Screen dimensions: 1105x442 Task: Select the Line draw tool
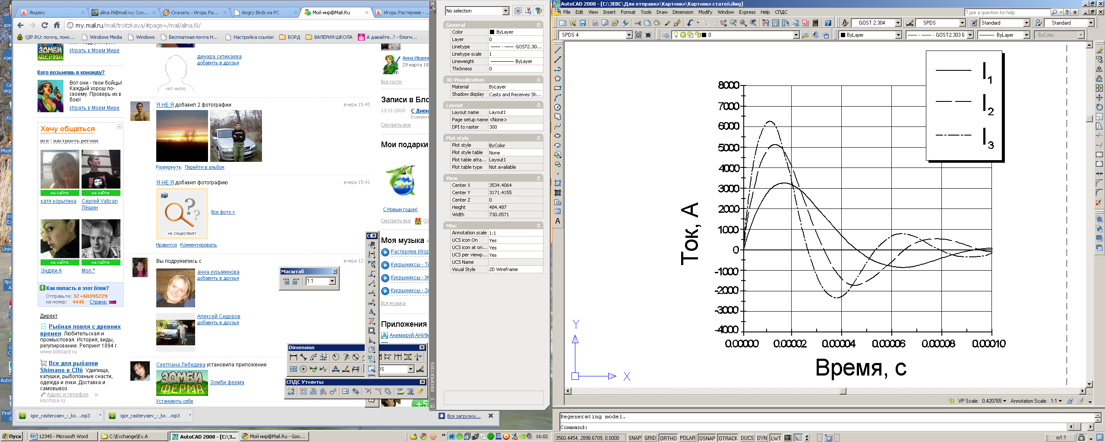pos(558,50)
